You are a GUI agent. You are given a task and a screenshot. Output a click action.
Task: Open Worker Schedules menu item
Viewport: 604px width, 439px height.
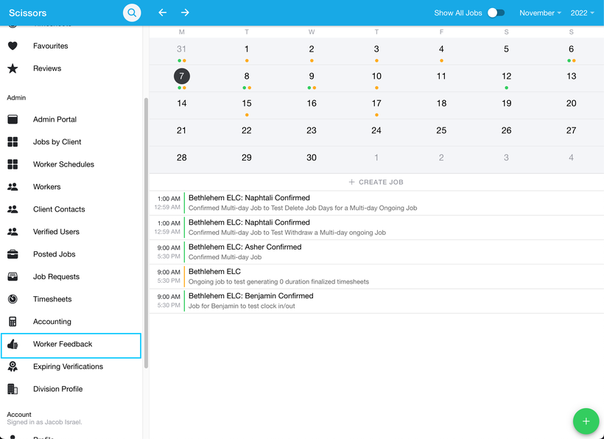tap(71, 164)
